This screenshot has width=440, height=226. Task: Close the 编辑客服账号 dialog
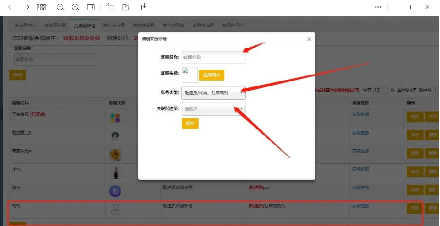point(309,39)
